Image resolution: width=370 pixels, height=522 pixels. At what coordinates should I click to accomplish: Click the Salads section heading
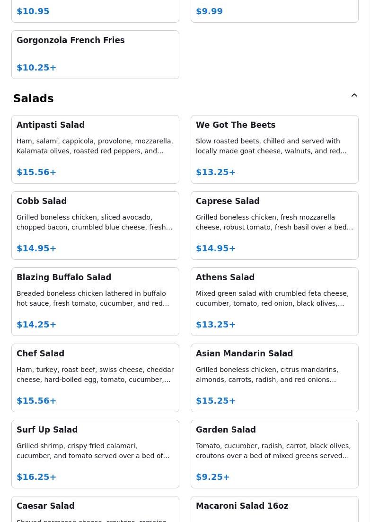point(33,98)
